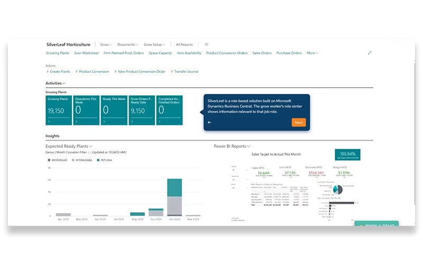Click the Insights section heading
This screenshot has width=423, height=264.
point(52,136)
